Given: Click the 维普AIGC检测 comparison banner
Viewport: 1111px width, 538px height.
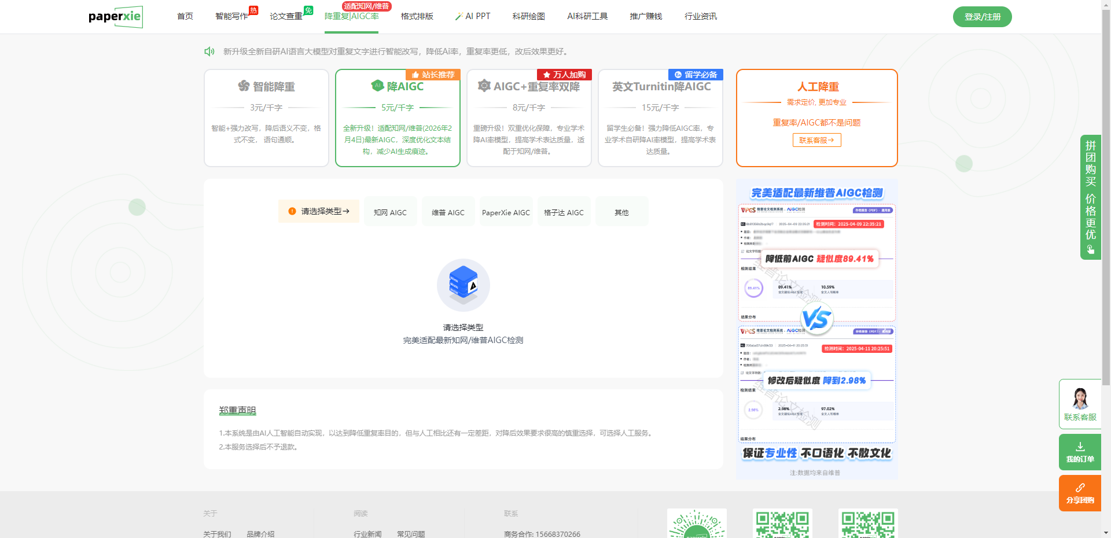Looking at the screenshot, I should (x=816, y=329).
